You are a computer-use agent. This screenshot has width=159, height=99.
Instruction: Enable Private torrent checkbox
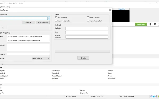coord(88,17)
